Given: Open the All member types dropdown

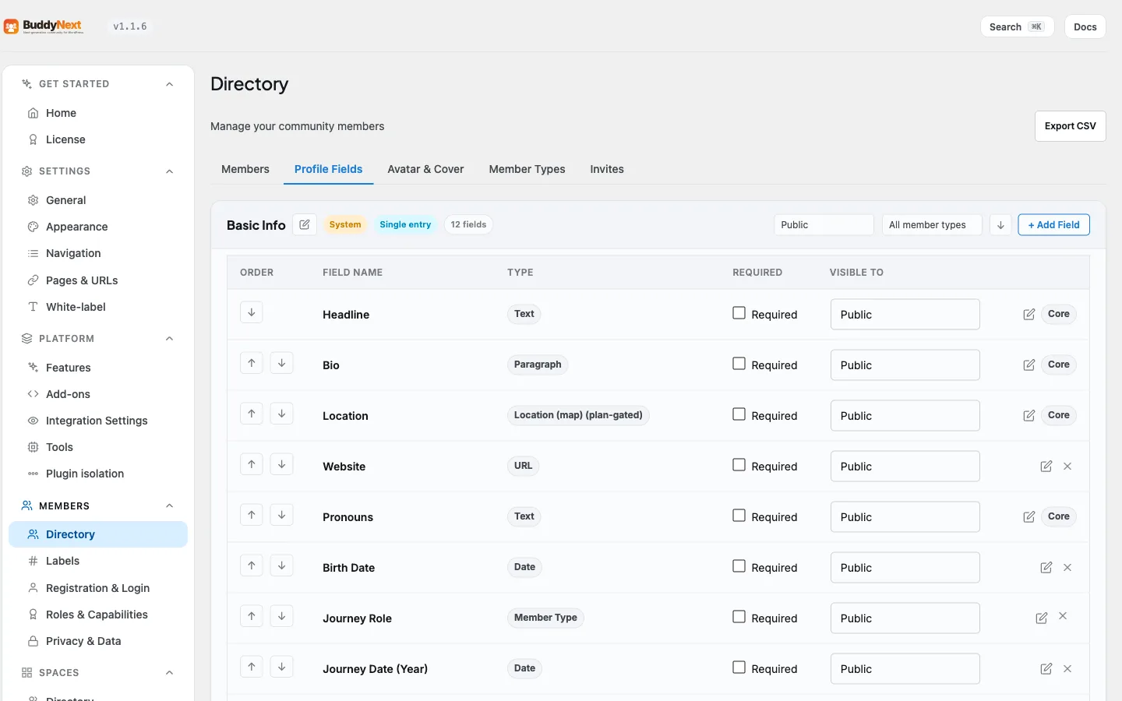Looking at the screenshot, I should click(x=932, y=224).
